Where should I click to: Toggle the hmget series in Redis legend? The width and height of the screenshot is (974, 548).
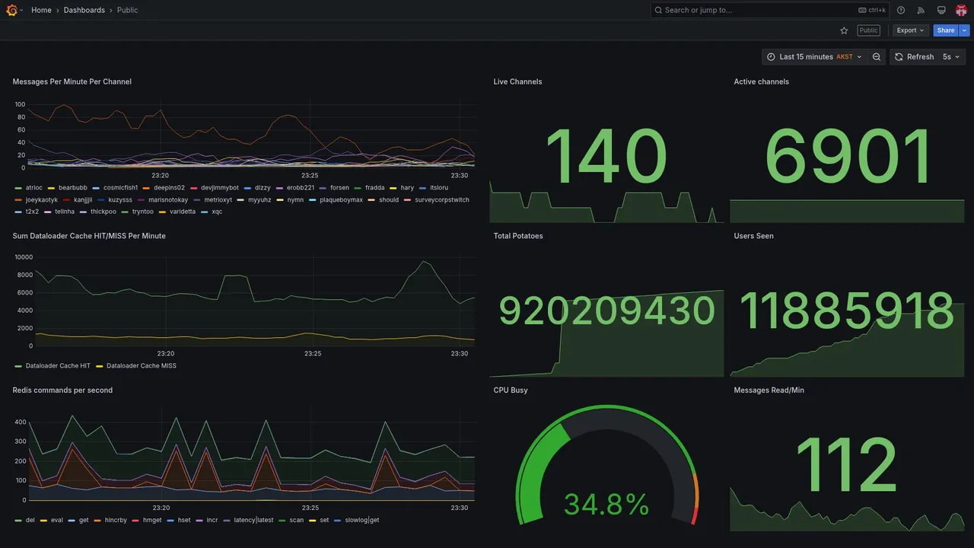tap(148, 521)
